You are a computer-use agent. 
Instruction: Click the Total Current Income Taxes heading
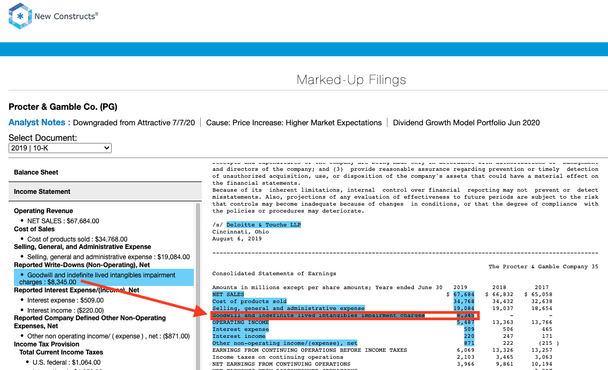click(61, 352)
